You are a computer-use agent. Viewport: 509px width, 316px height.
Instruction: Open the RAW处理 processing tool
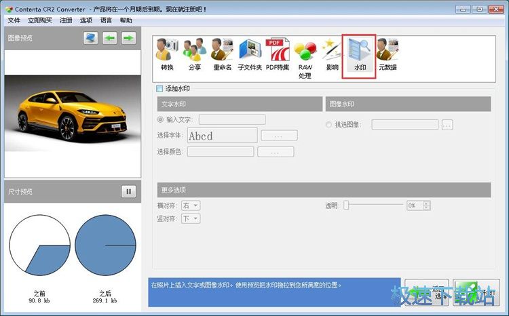[305, 59]
